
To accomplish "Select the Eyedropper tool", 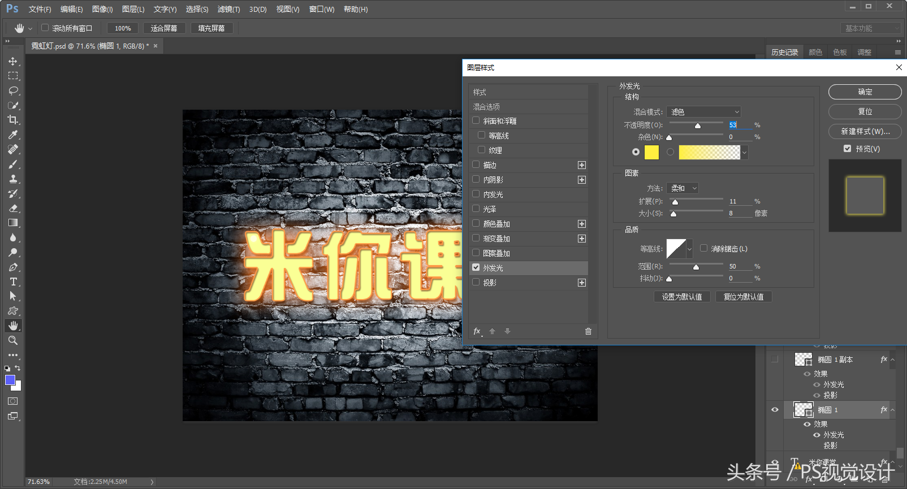I will click(x=13, y=135).
